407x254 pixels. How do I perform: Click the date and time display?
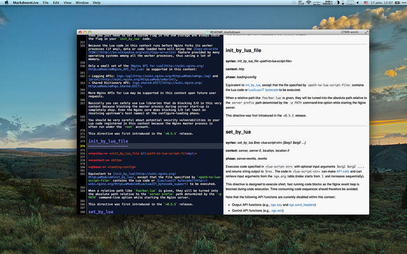(382, 3)
